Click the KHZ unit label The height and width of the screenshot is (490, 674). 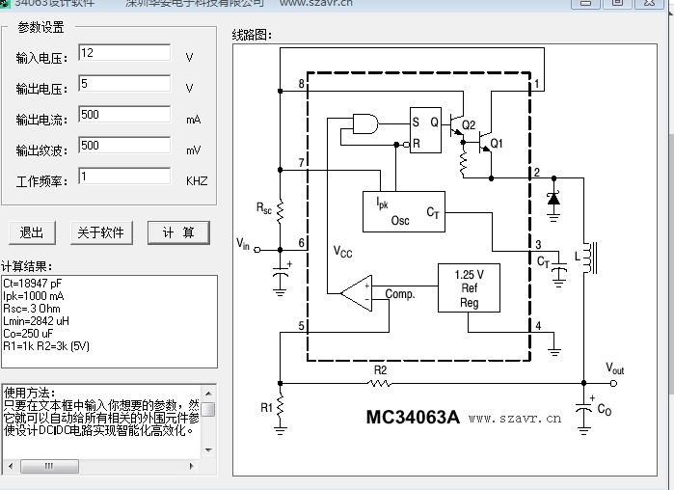[197, 181]
